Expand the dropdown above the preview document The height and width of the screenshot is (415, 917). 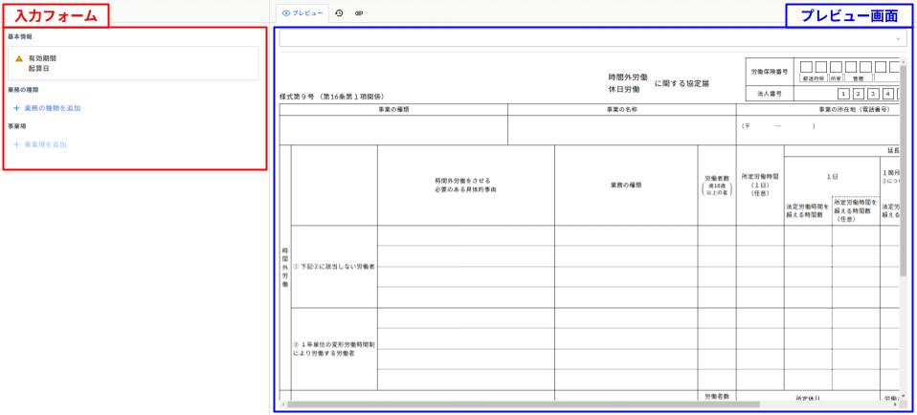(593, 38)
